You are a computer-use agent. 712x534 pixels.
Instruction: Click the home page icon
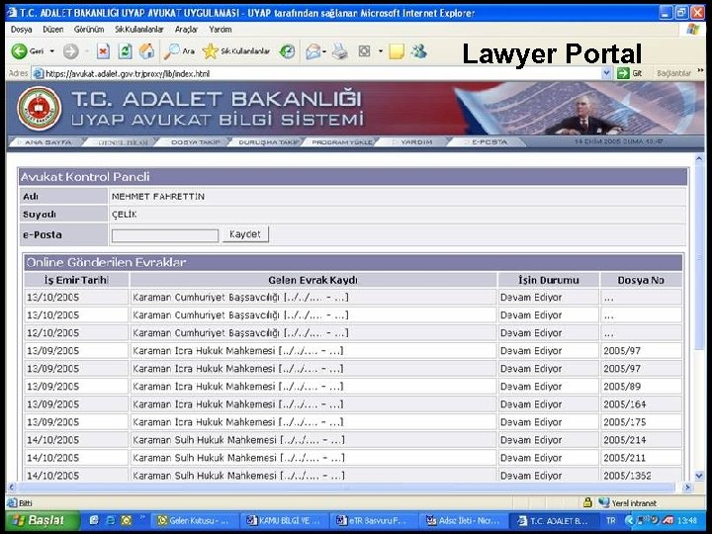[146, 51]
